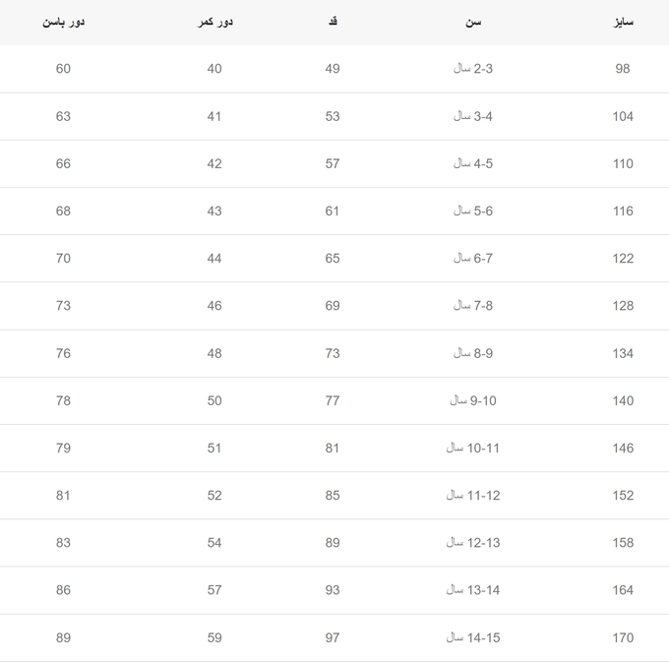This screenshot has width=669, height=662.
Task: Click the قد column header
Action: (333, 22)
